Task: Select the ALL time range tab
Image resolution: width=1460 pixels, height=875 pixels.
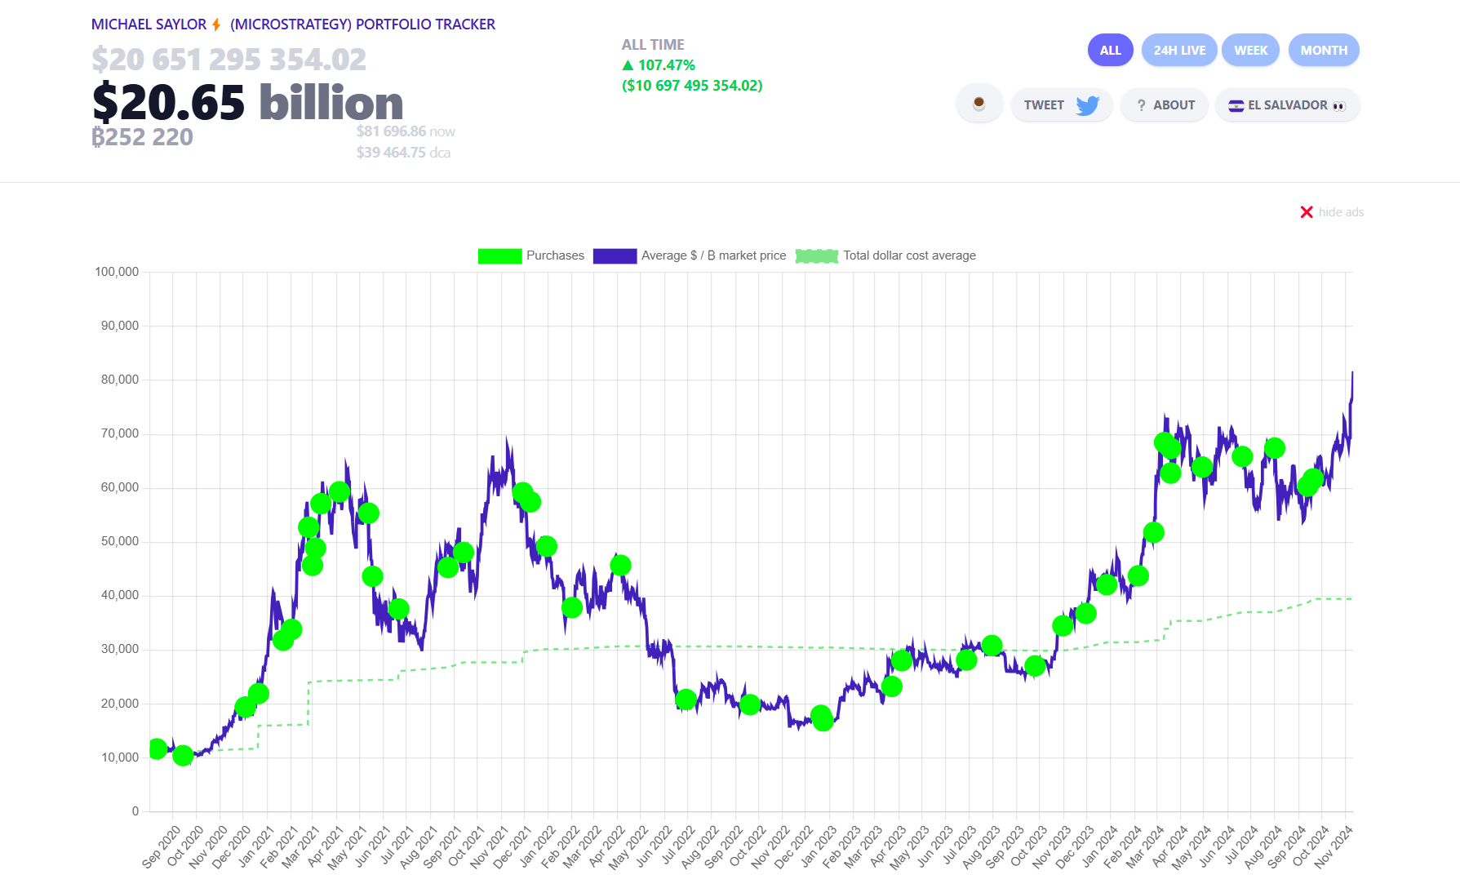Action: click(1111, 50)
